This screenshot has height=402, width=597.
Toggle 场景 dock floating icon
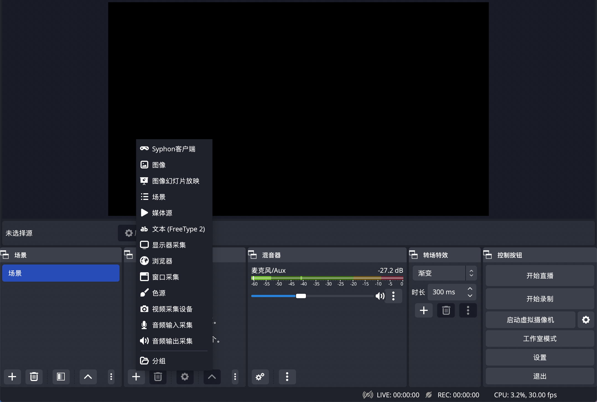click(5, 255)
